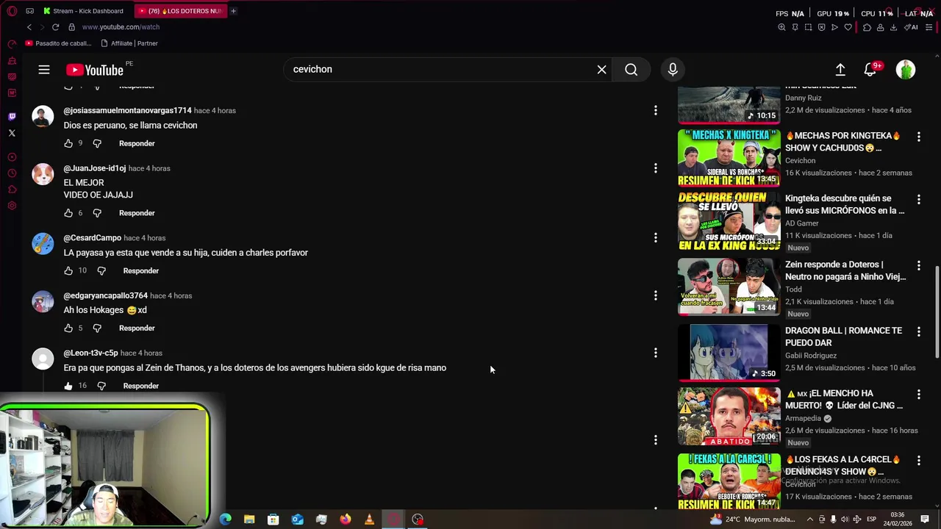The image size is (941, 529).
Task: Dislike the comment by @josiassamuelmontanovargas1714
Action: [97, 143]
